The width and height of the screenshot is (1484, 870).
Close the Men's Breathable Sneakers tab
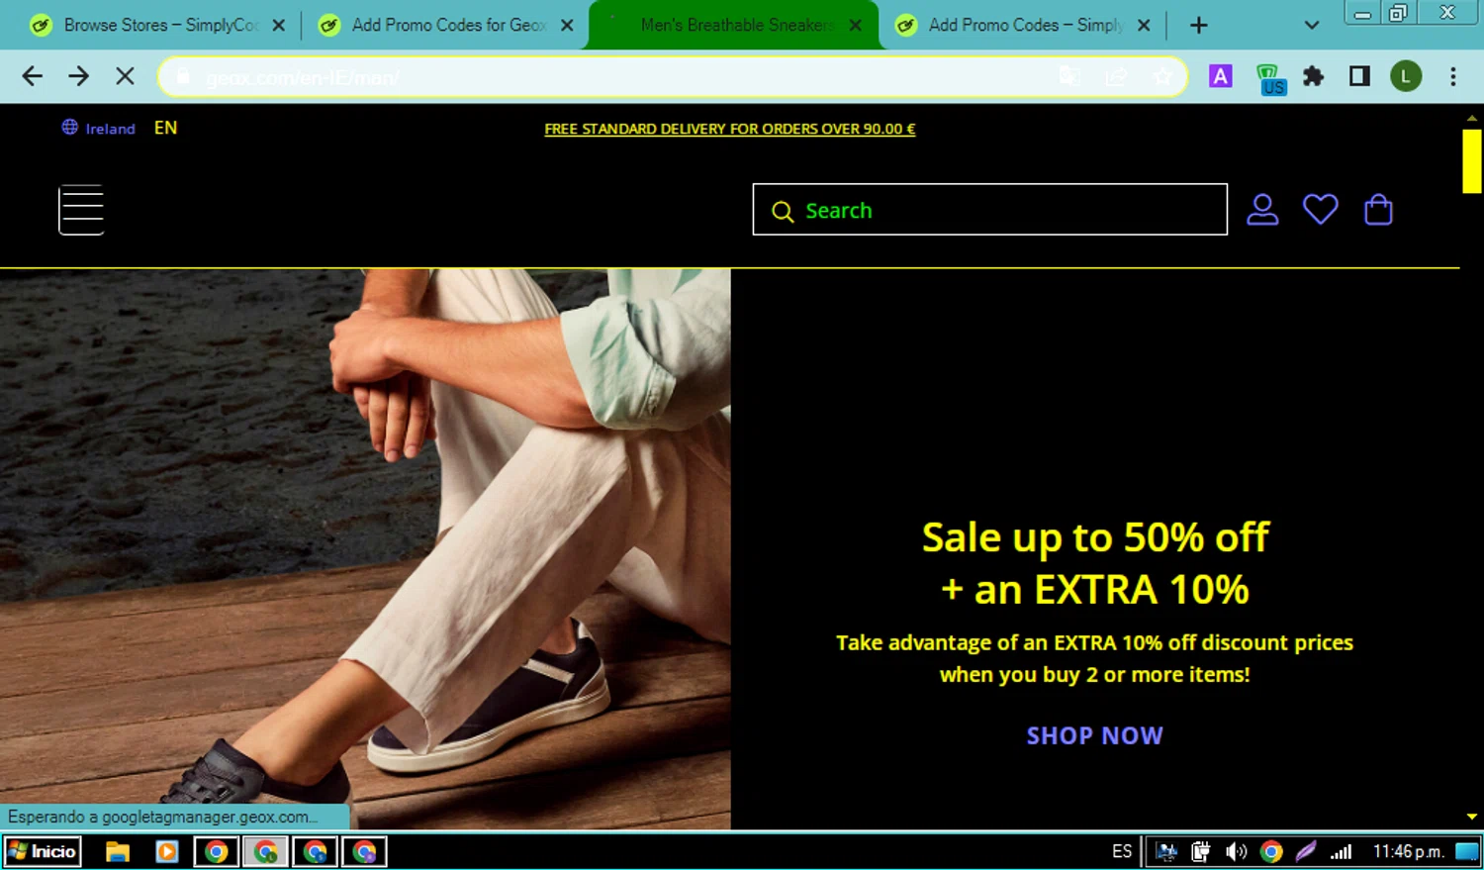[856, 25]
